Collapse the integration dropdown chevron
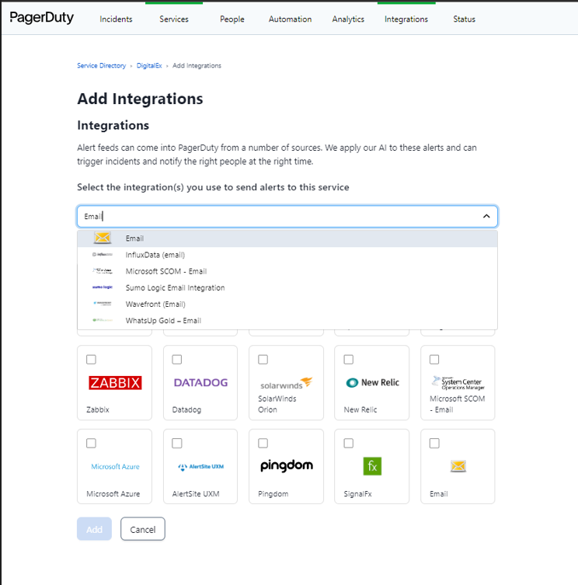 tap(486, 216)
